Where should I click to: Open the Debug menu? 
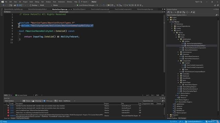pos(37,2)
